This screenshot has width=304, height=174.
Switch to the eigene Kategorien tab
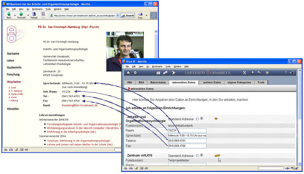pos(239,83)
